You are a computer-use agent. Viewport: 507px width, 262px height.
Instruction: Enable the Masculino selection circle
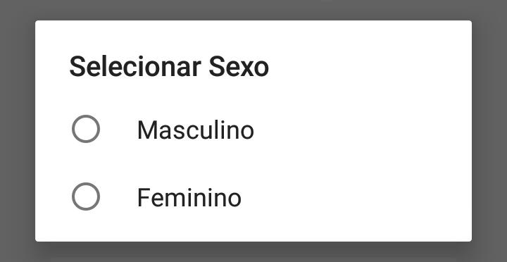86,129
